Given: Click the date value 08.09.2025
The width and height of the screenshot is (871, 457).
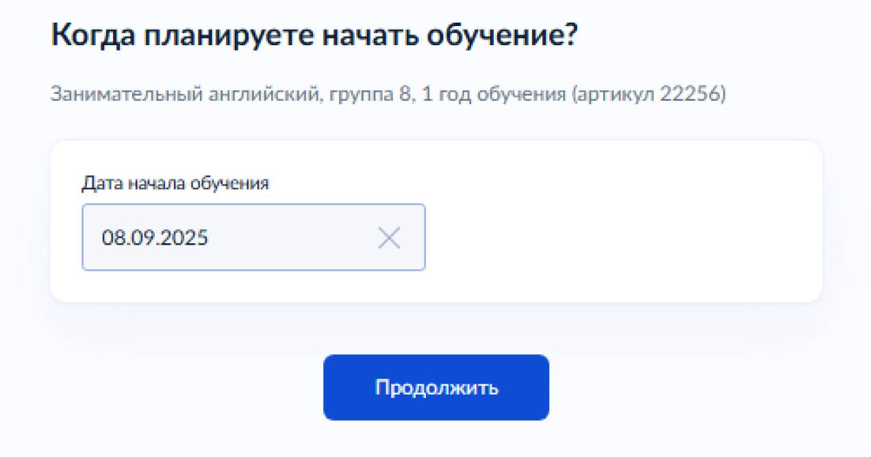Looking at the screenshot, I should [155, 238].
